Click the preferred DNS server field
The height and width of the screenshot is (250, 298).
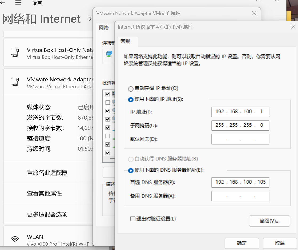240,182
